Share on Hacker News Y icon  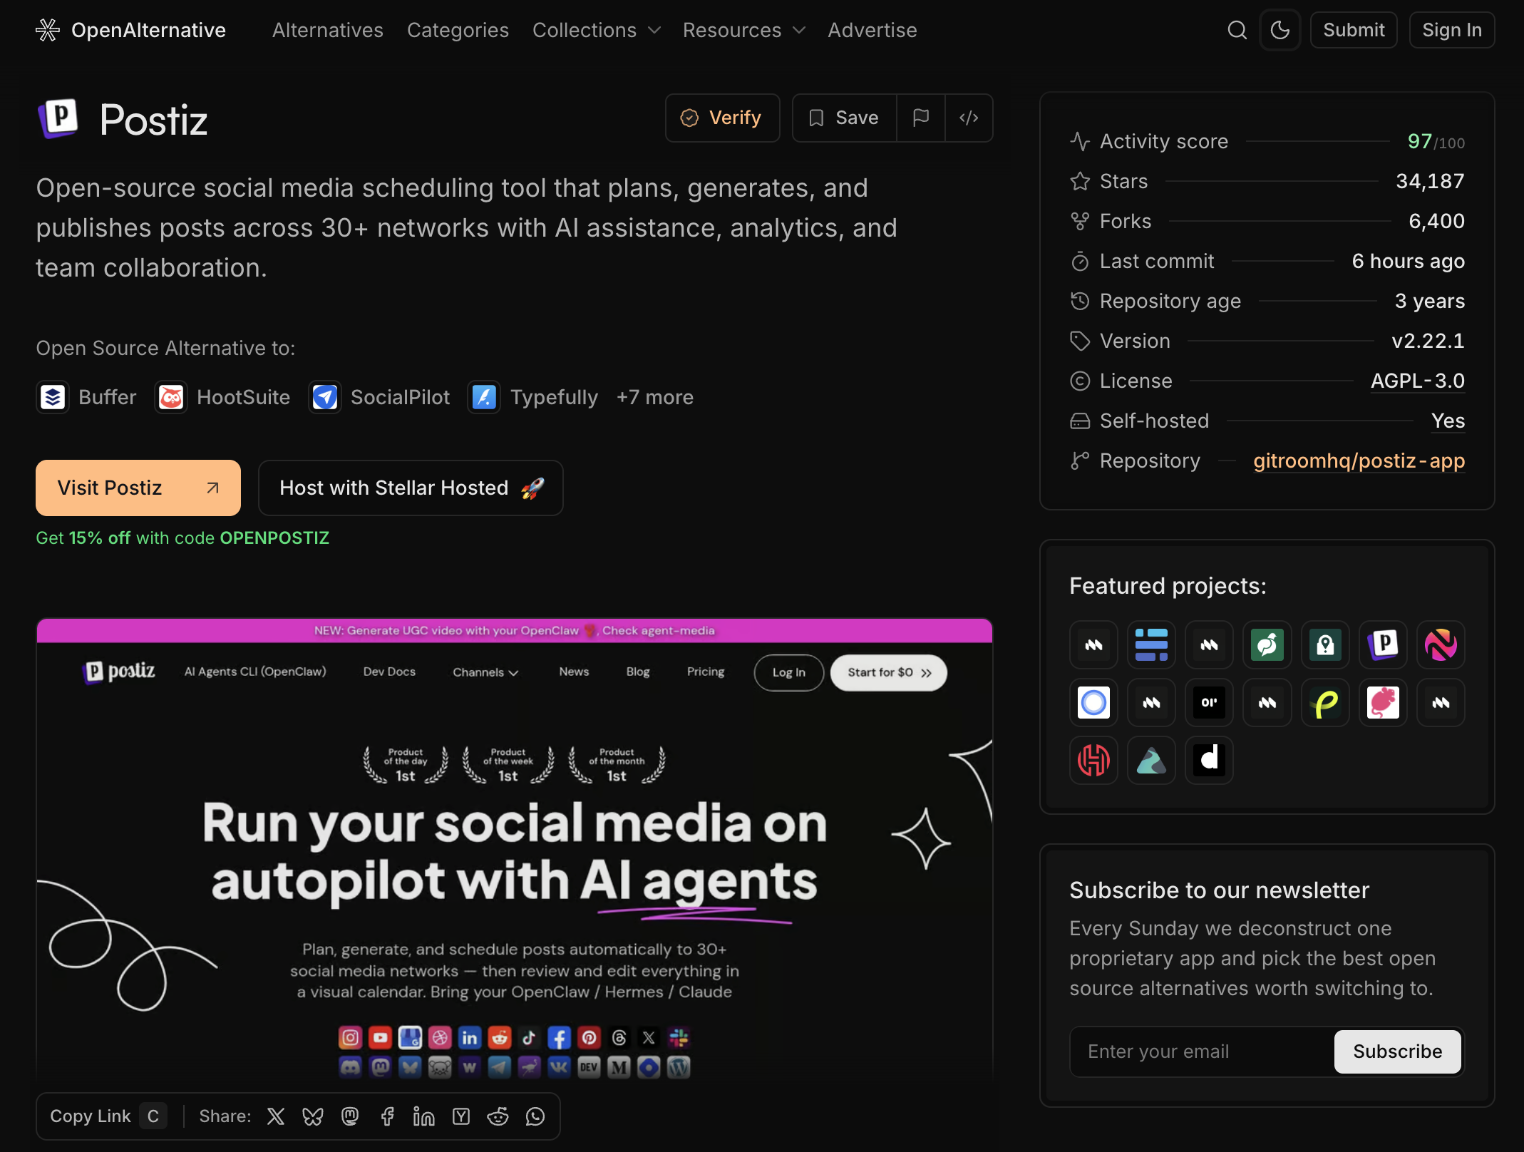(461, 1116)
